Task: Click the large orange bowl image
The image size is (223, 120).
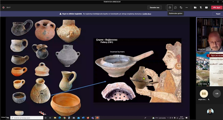Action: coord(66,104)
